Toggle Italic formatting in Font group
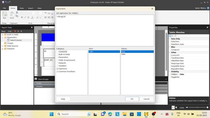210x118 pixels. [x=25, y=17]
